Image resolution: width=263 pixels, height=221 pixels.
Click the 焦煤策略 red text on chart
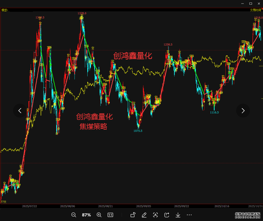click(93, 126)
